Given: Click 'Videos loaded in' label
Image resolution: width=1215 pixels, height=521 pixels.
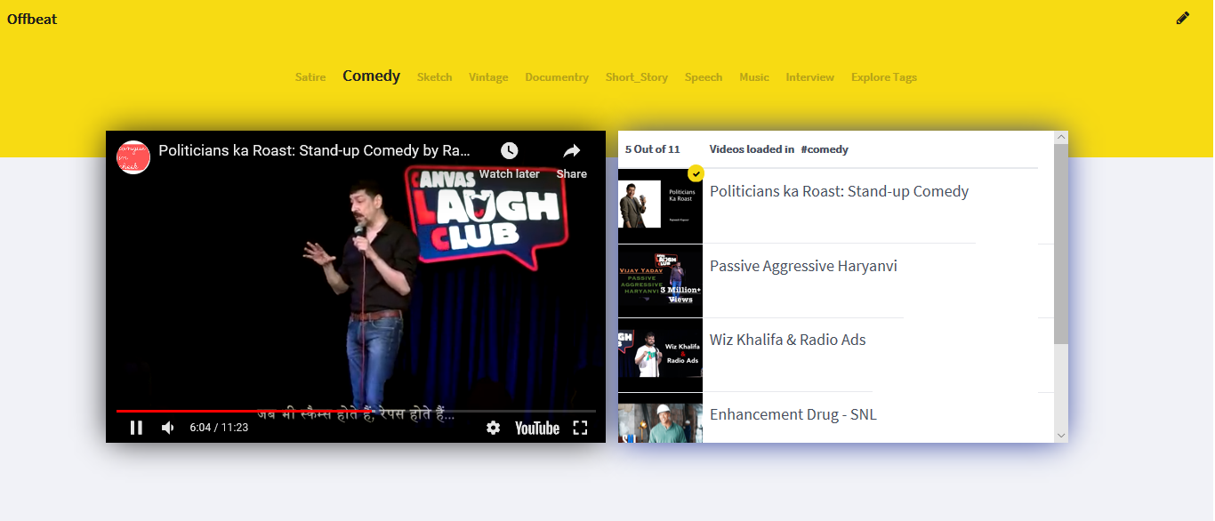Looking at the screenshot, I should point(752,149).
